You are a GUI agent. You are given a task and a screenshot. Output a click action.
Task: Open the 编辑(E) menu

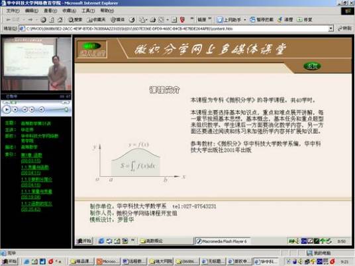[32, 11]
